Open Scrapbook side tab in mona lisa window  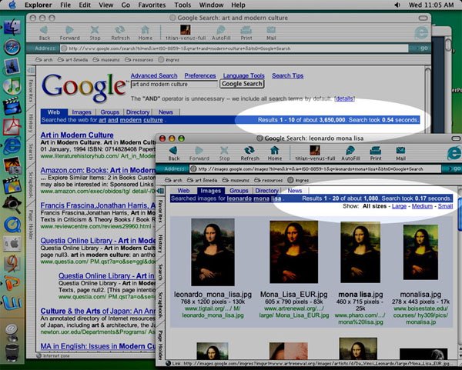coord(160,305)
